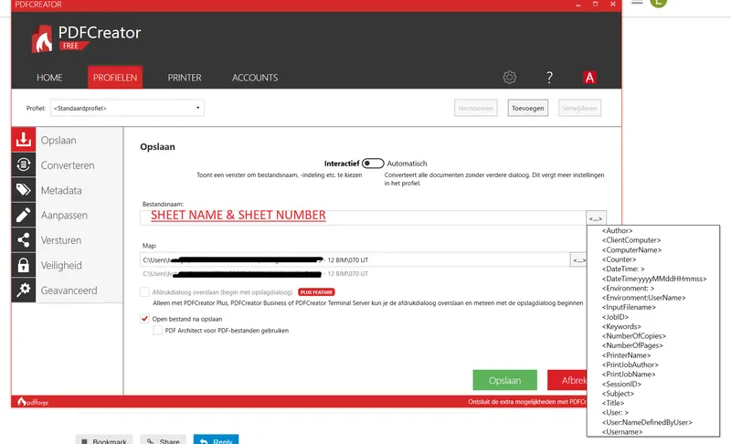Click the Map folder path field
Viewport: 731px width, 444px height.
355,260
